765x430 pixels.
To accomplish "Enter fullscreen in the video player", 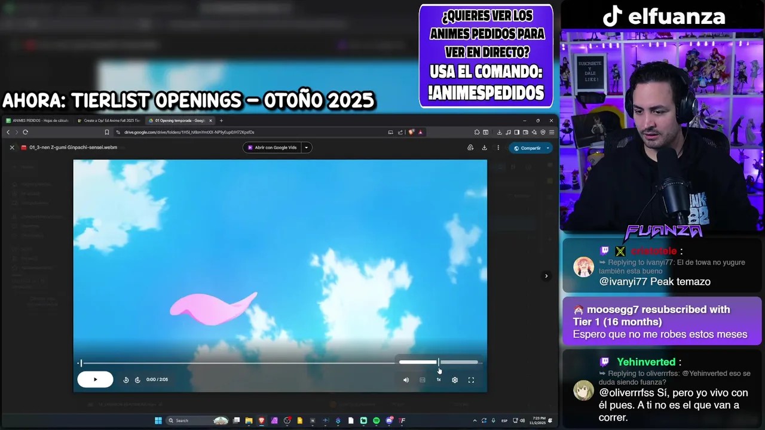I will [471, 380].
